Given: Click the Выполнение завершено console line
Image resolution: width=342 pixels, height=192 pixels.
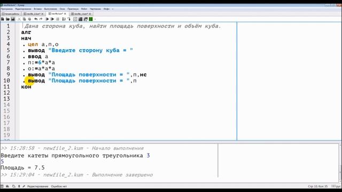Looking at the screenshot, I should 77,175.
